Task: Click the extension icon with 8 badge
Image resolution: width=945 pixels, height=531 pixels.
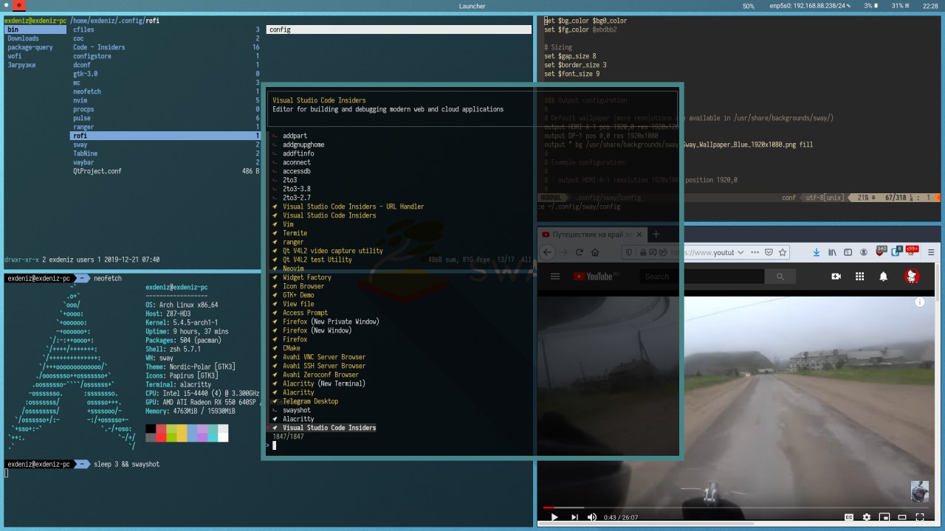Action: [896, 252]
